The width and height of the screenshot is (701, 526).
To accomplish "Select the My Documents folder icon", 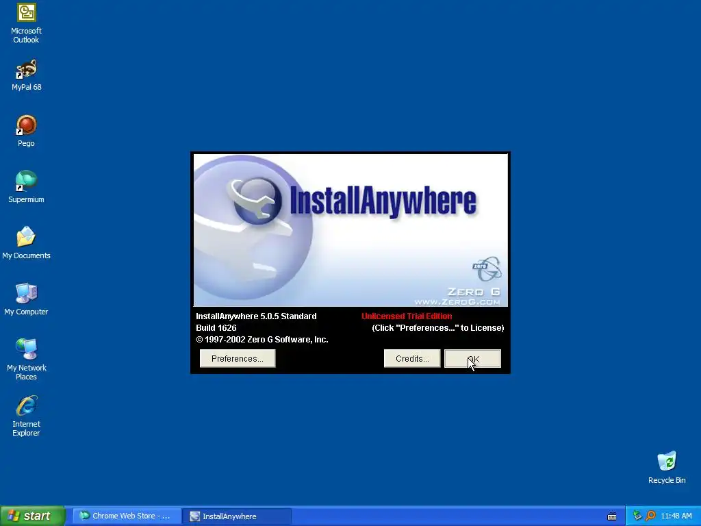I will (x=27, y=243).
